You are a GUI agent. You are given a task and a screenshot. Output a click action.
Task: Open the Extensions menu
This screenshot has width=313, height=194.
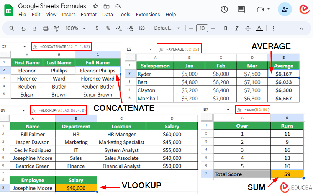pyautogui.click(x=148, y=15)
